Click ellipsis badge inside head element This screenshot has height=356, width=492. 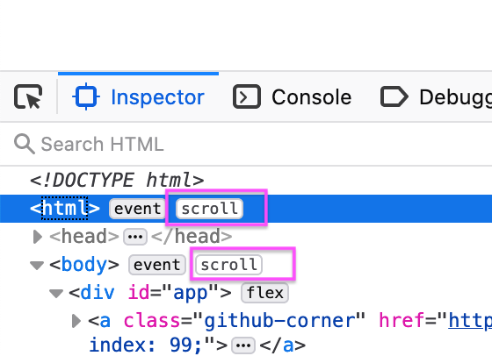point(135,237)
